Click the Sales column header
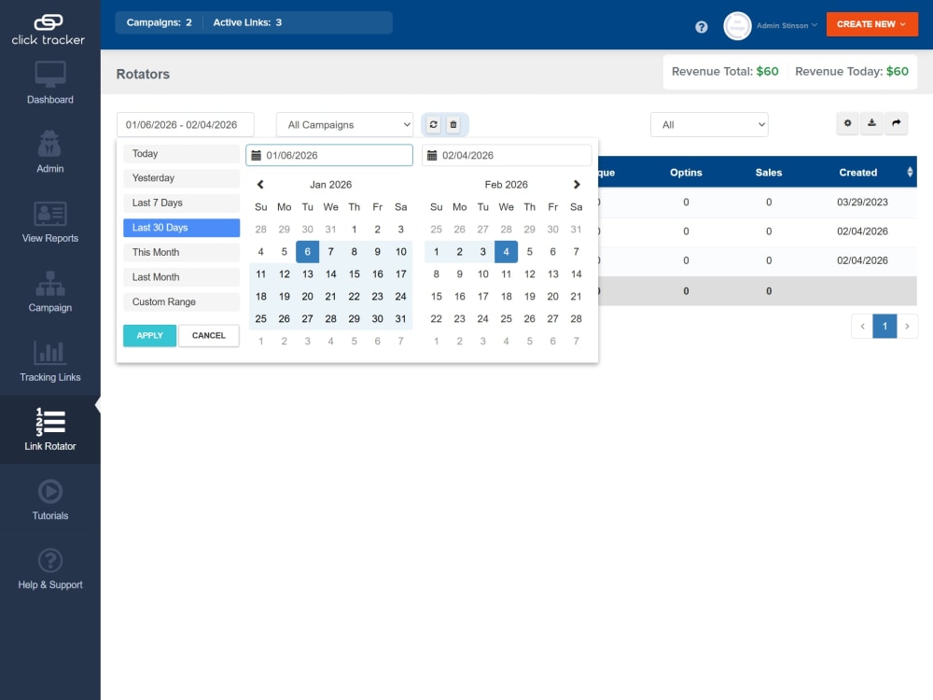 pos(769,173)
